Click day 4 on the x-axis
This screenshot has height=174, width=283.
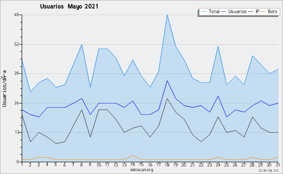[47, 165]
